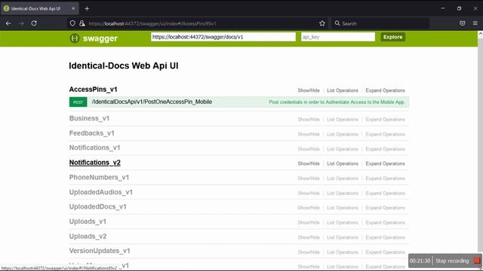The height and width of the screenshot is (271, 483).
Task: Click List Operations for PhoneNumbers_v1
Action: tap(343, 178)
